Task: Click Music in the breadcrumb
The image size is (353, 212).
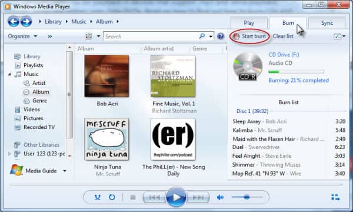Action: tap(79, 21)
